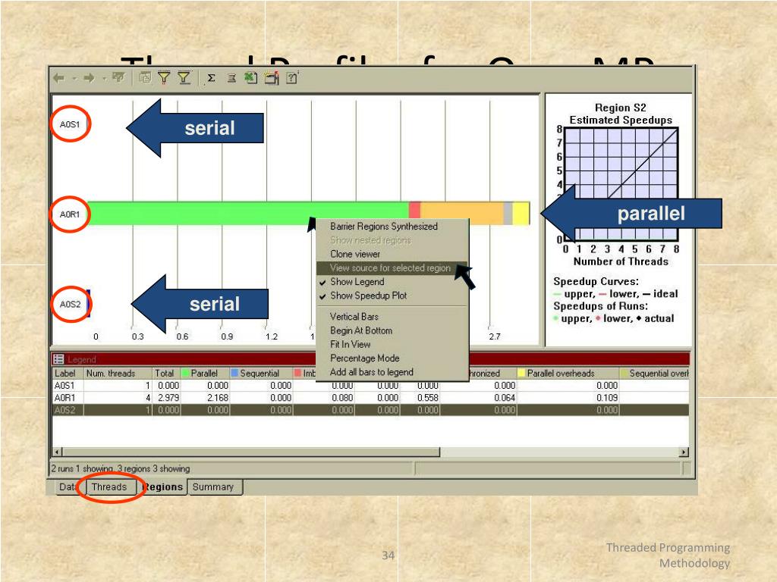Click the Legend panel header icon
The height and width of the screenshot is (582, 777).
(x=58, y=358)
